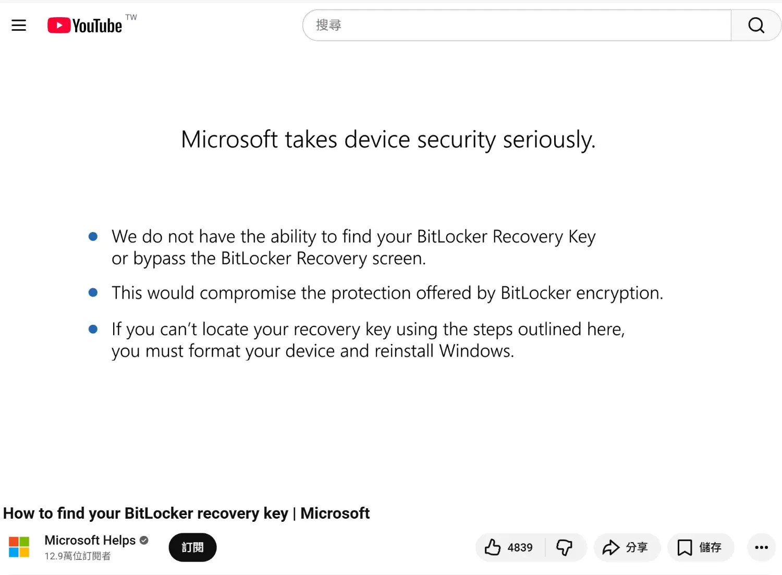Click the 12.9萬位訂閱者 subscriber count

(77, 556)
